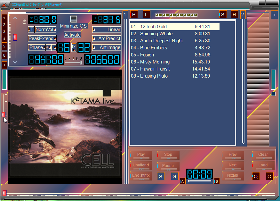Screen dimensions: 280x201
Task: Click the volume down chevron arrow
Action: 15,62
